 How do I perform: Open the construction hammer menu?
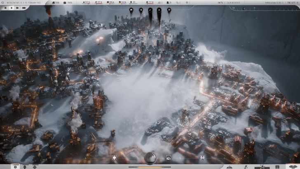click(246, 167)
